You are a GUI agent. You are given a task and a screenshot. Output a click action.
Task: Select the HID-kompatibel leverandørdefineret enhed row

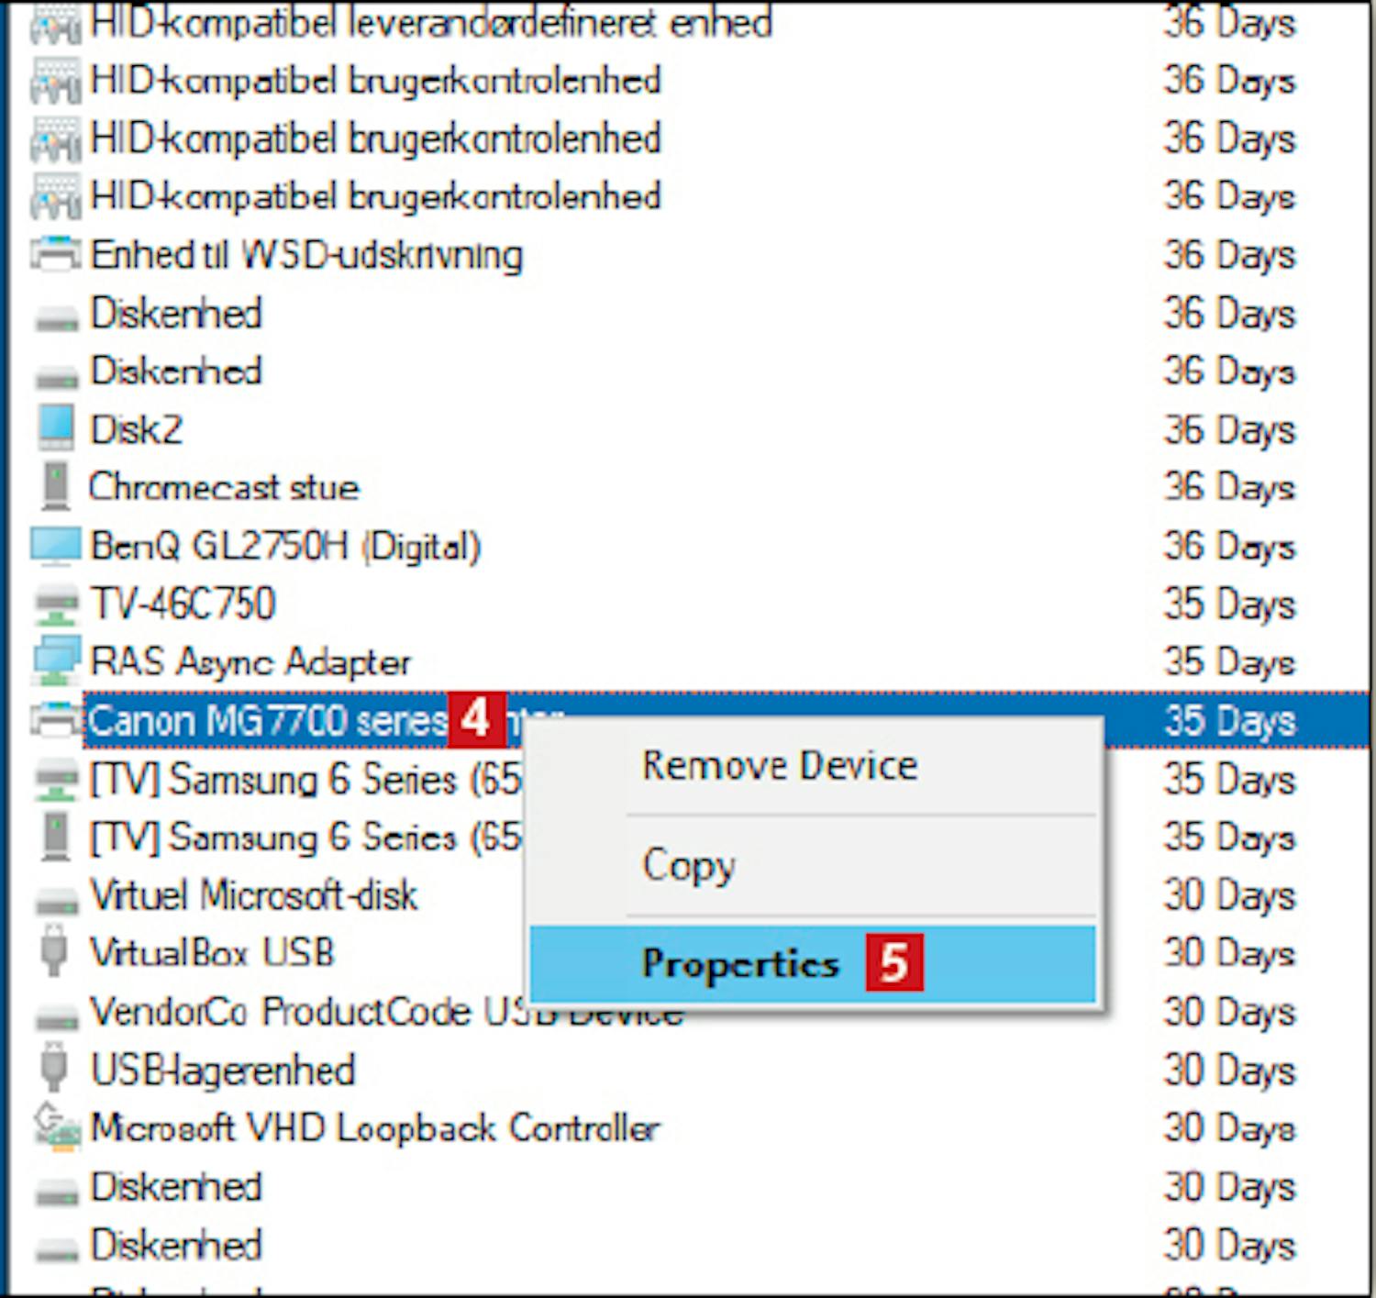(431, 23)
